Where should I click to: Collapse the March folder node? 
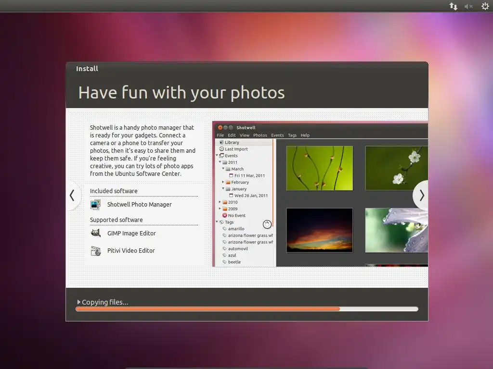pyautogui.click(x=223, y=169)
